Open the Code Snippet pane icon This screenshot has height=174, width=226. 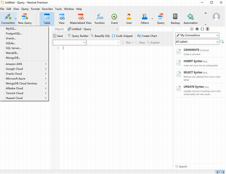coord(202,29)
